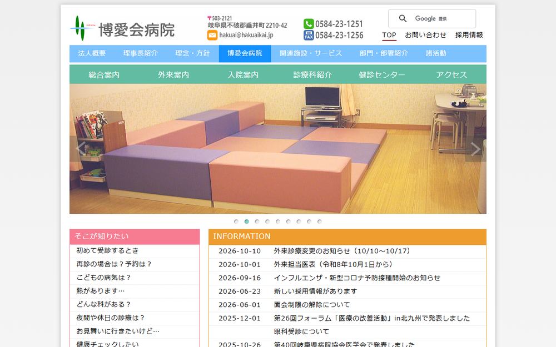The image size is (556, 347).
Task: Click fax number 0584-23-1256
Action: (x=339, y=35)
